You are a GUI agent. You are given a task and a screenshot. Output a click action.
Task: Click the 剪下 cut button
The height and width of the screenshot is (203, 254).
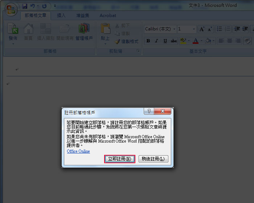123,26
